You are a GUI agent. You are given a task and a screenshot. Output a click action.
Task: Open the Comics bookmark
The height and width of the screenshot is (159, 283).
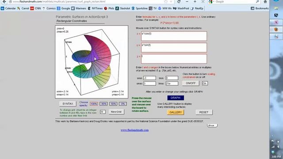pos(49,8)
